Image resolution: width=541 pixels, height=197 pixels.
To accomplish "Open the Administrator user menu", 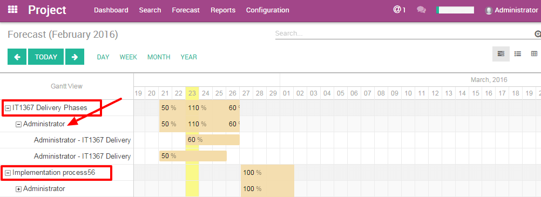I will tap(511, 10).
